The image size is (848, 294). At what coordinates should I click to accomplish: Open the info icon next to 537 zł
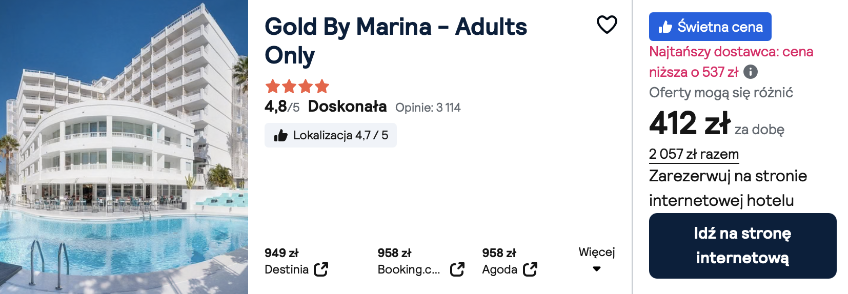(x=750, y=72)
